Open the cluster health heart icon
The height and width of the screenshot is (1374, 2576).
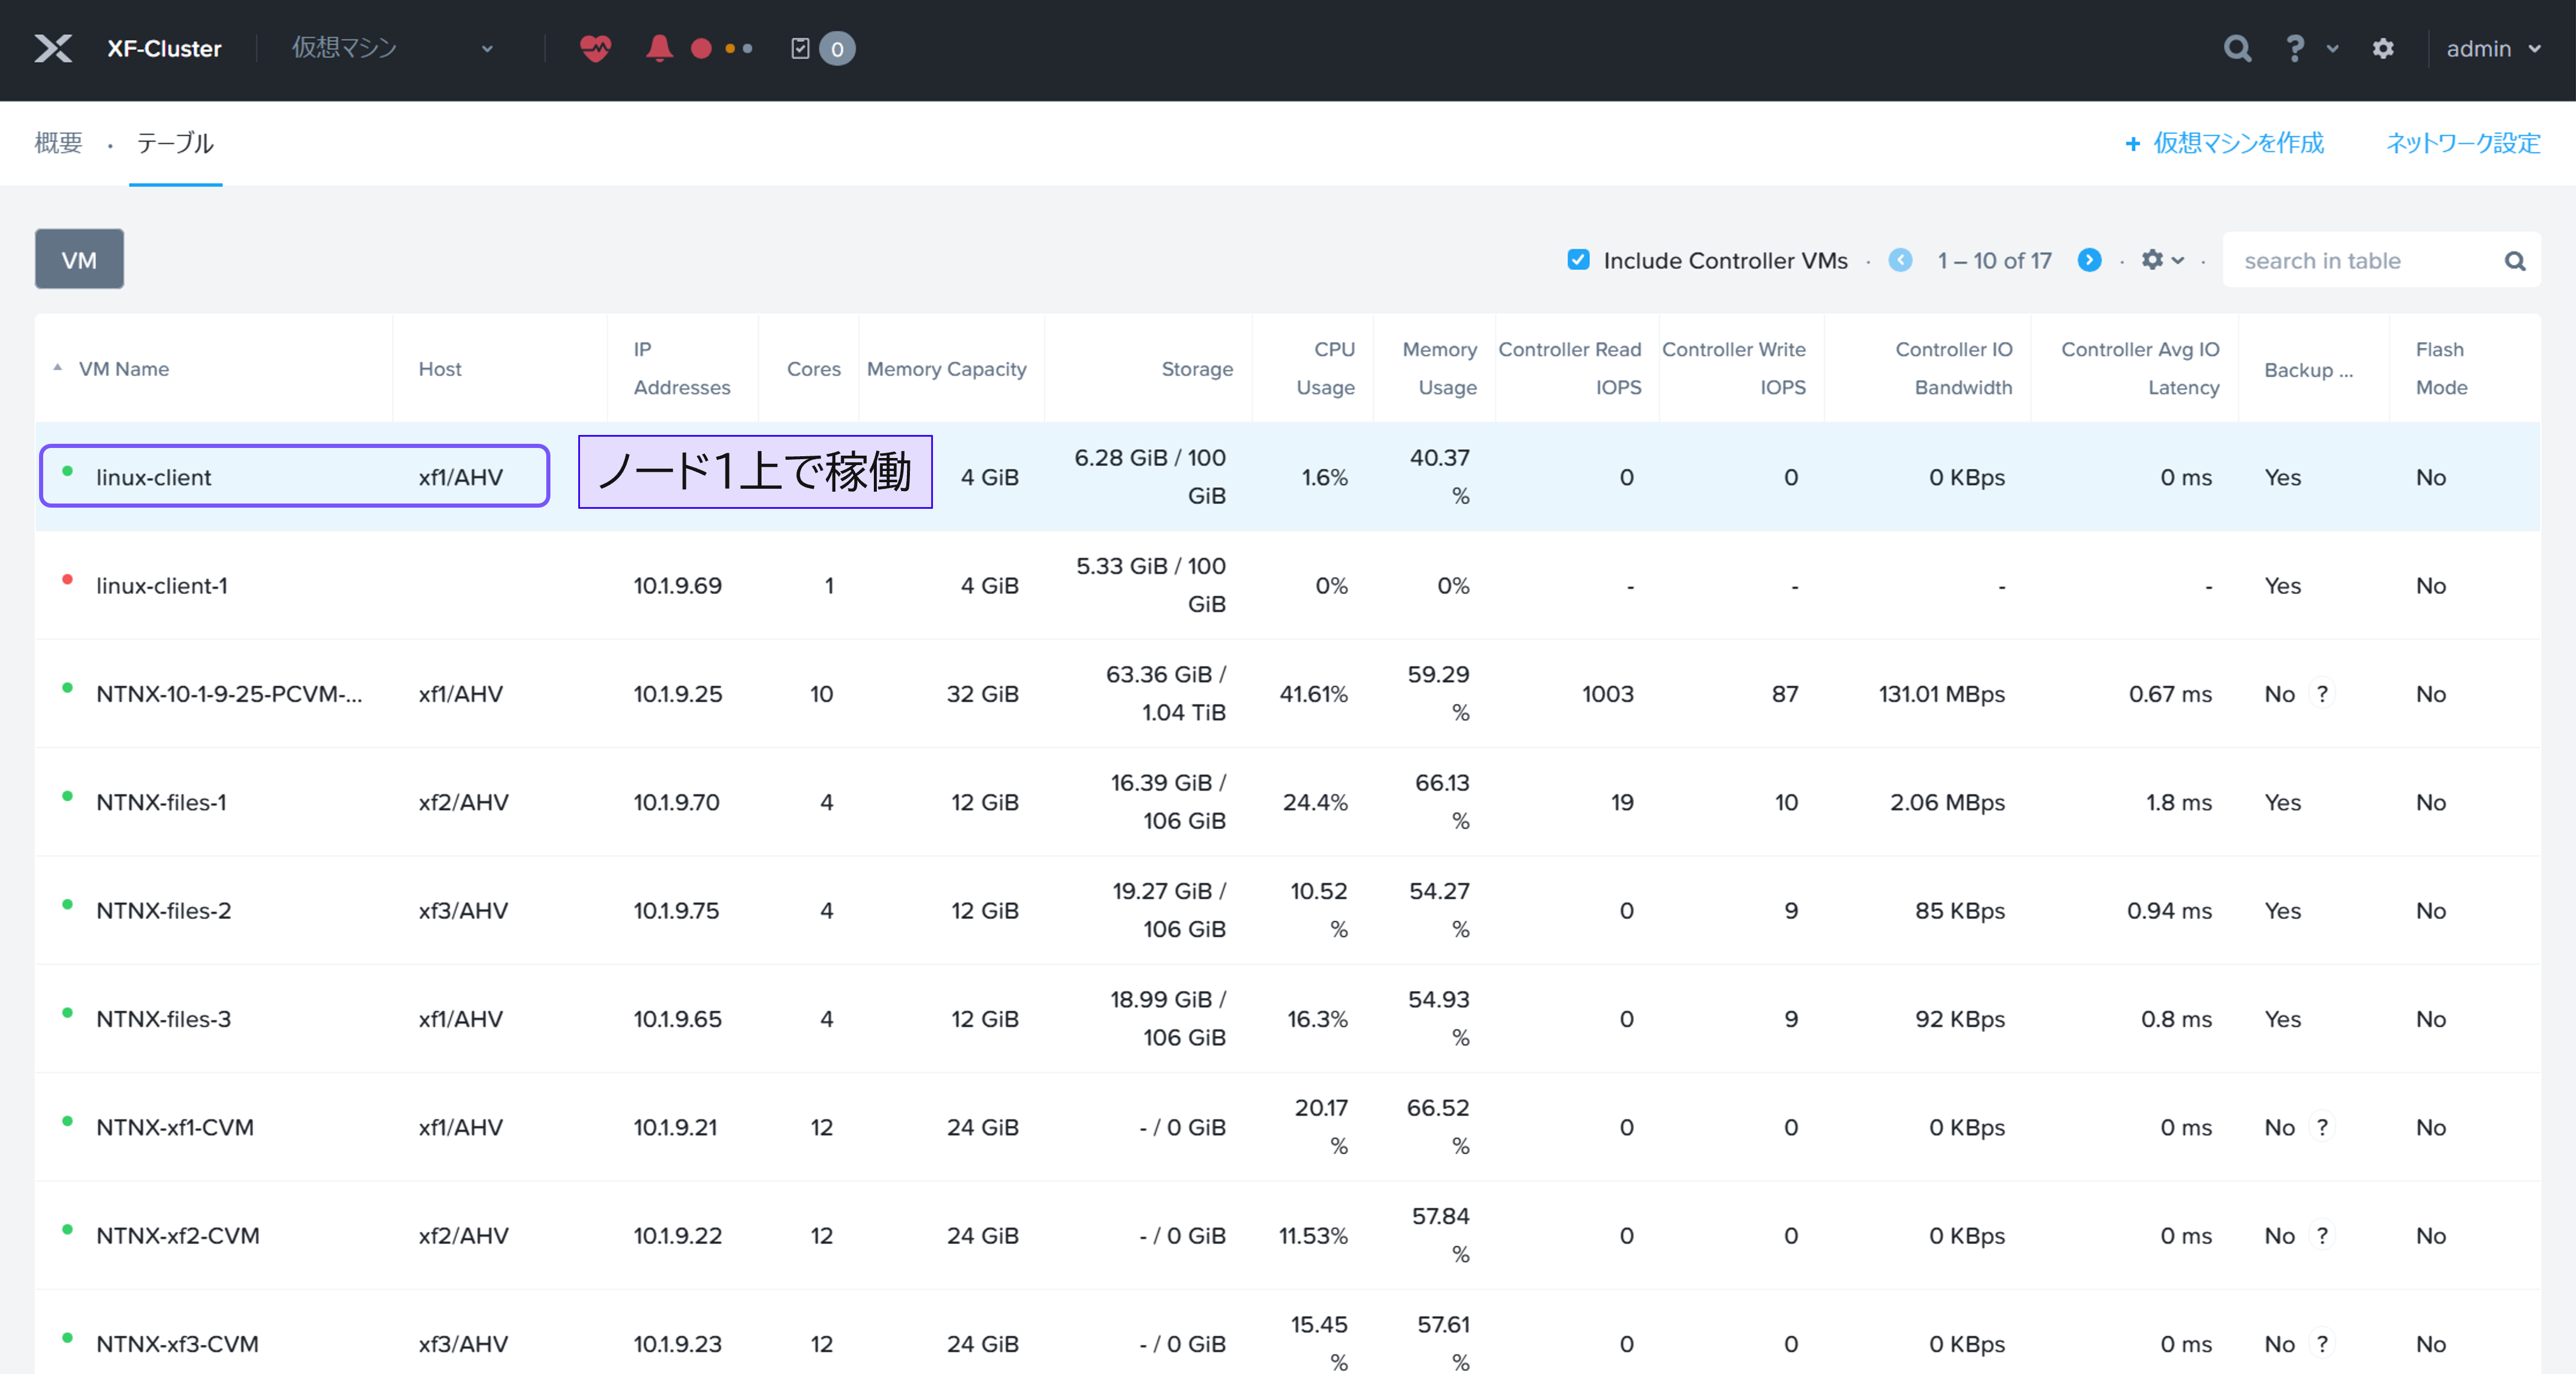coord(595,48)
